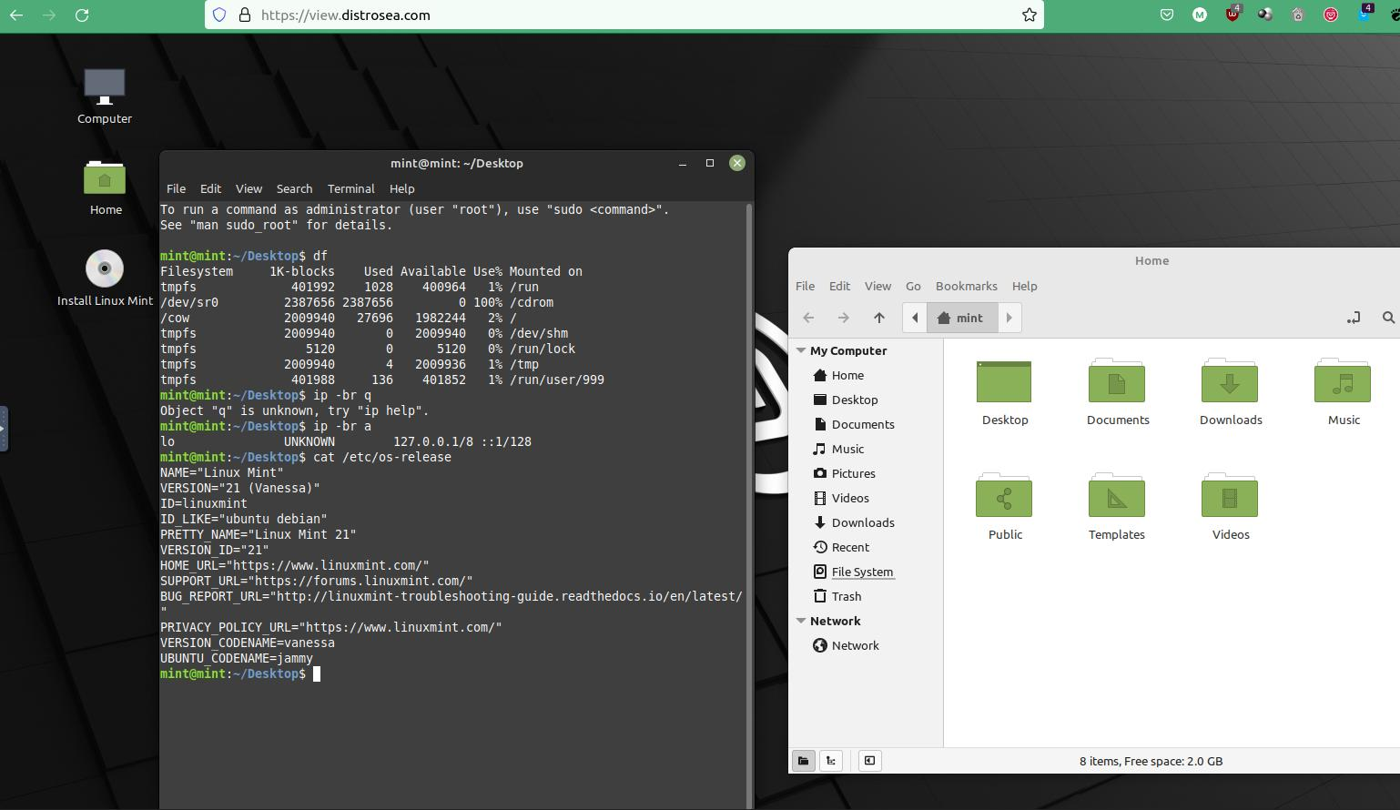
Task: Toggle location entry icon next to search
Action: coord(1354,318)
